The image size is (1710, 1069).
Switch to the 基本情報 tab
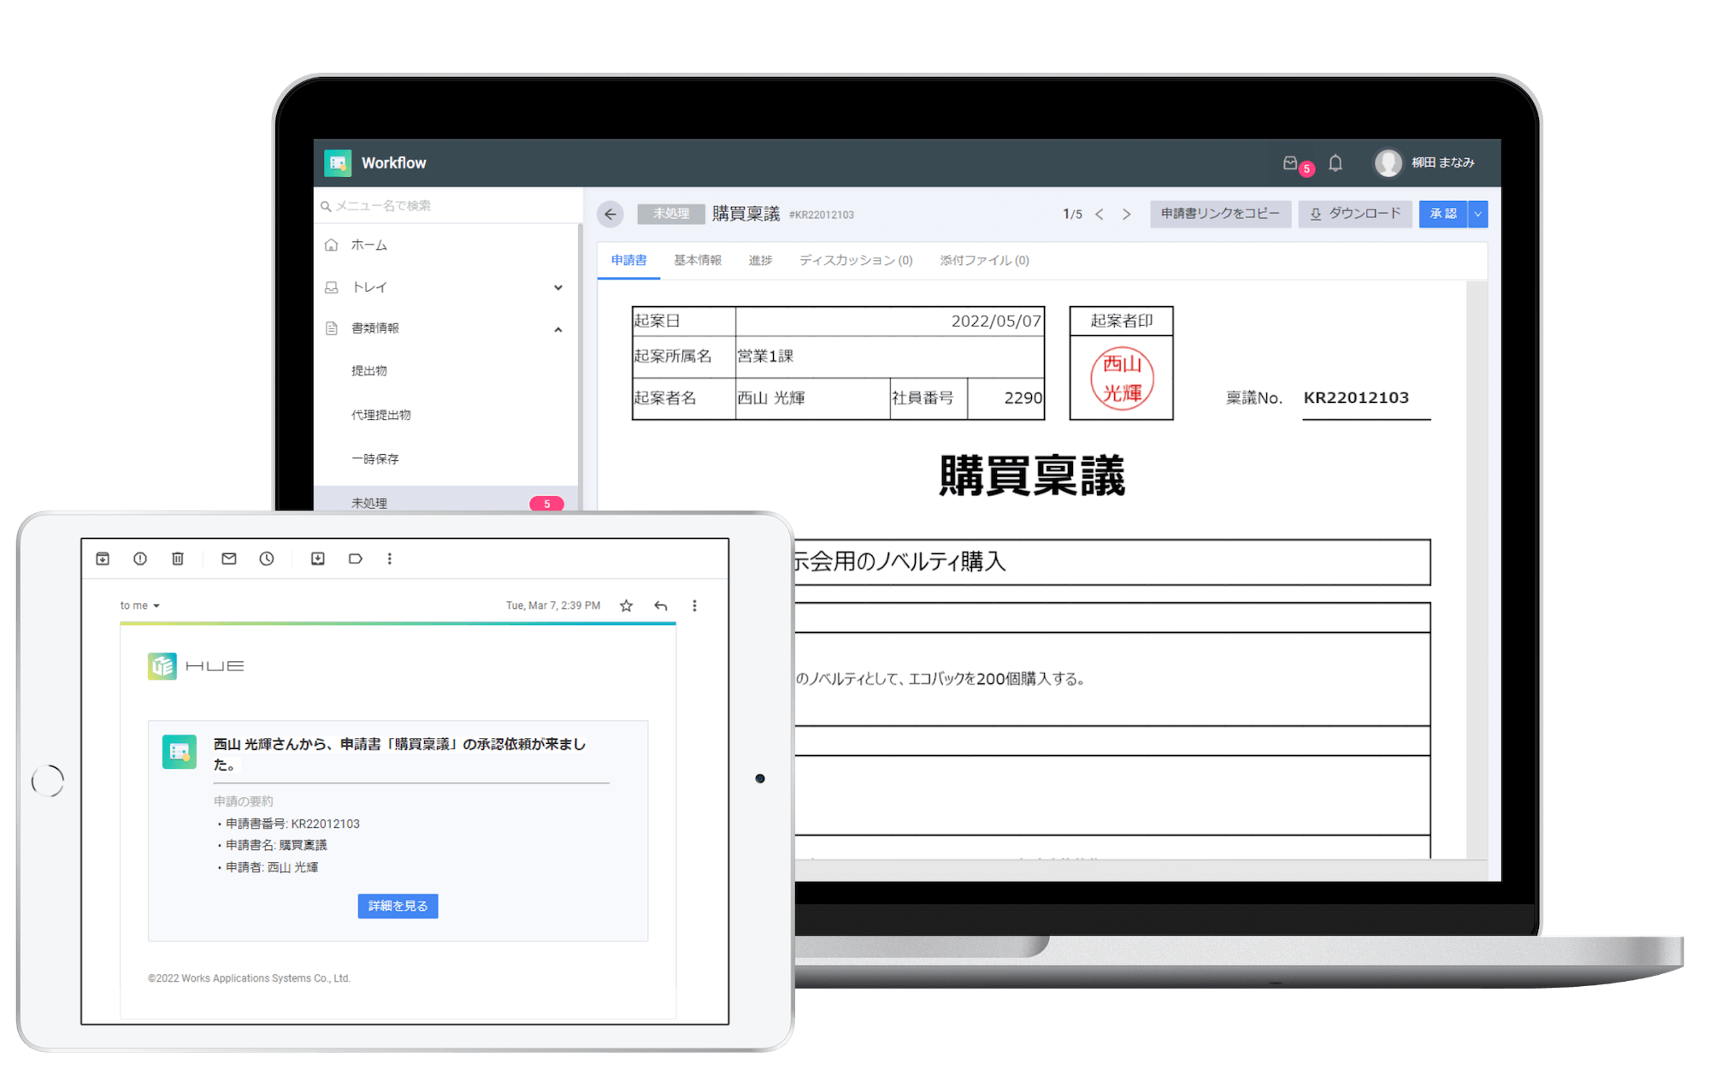697,260
